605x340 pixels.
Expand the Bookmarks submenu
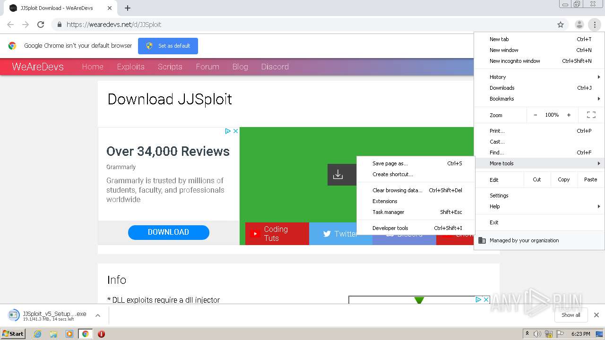point(539,99)
